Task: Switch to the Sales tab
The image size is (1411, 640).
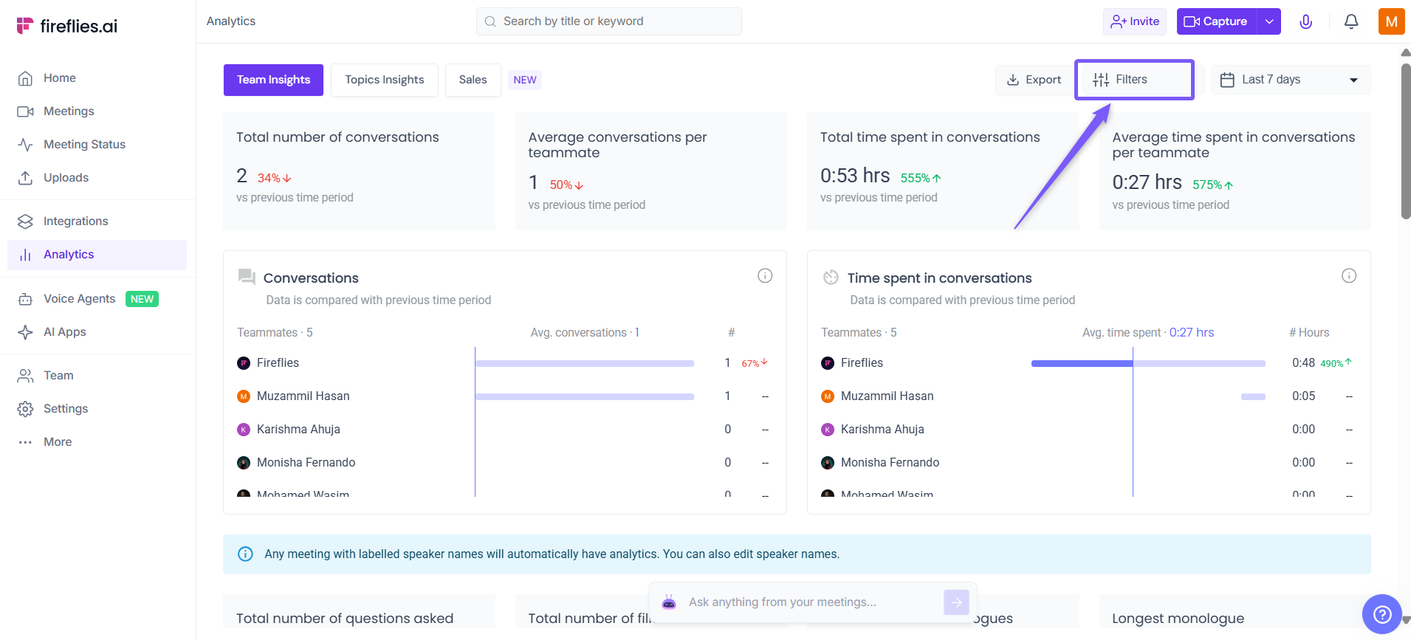Action: pos(473,80)
